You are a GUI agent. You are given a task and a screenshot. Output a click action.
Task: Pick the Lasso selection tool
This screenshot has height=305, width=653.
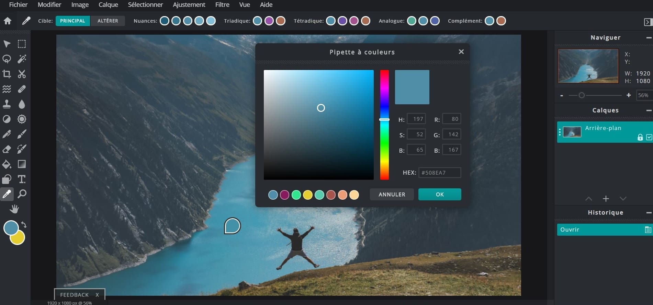point(7,59)
